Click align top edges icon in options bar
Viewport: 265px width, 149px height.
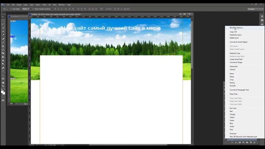55,9
